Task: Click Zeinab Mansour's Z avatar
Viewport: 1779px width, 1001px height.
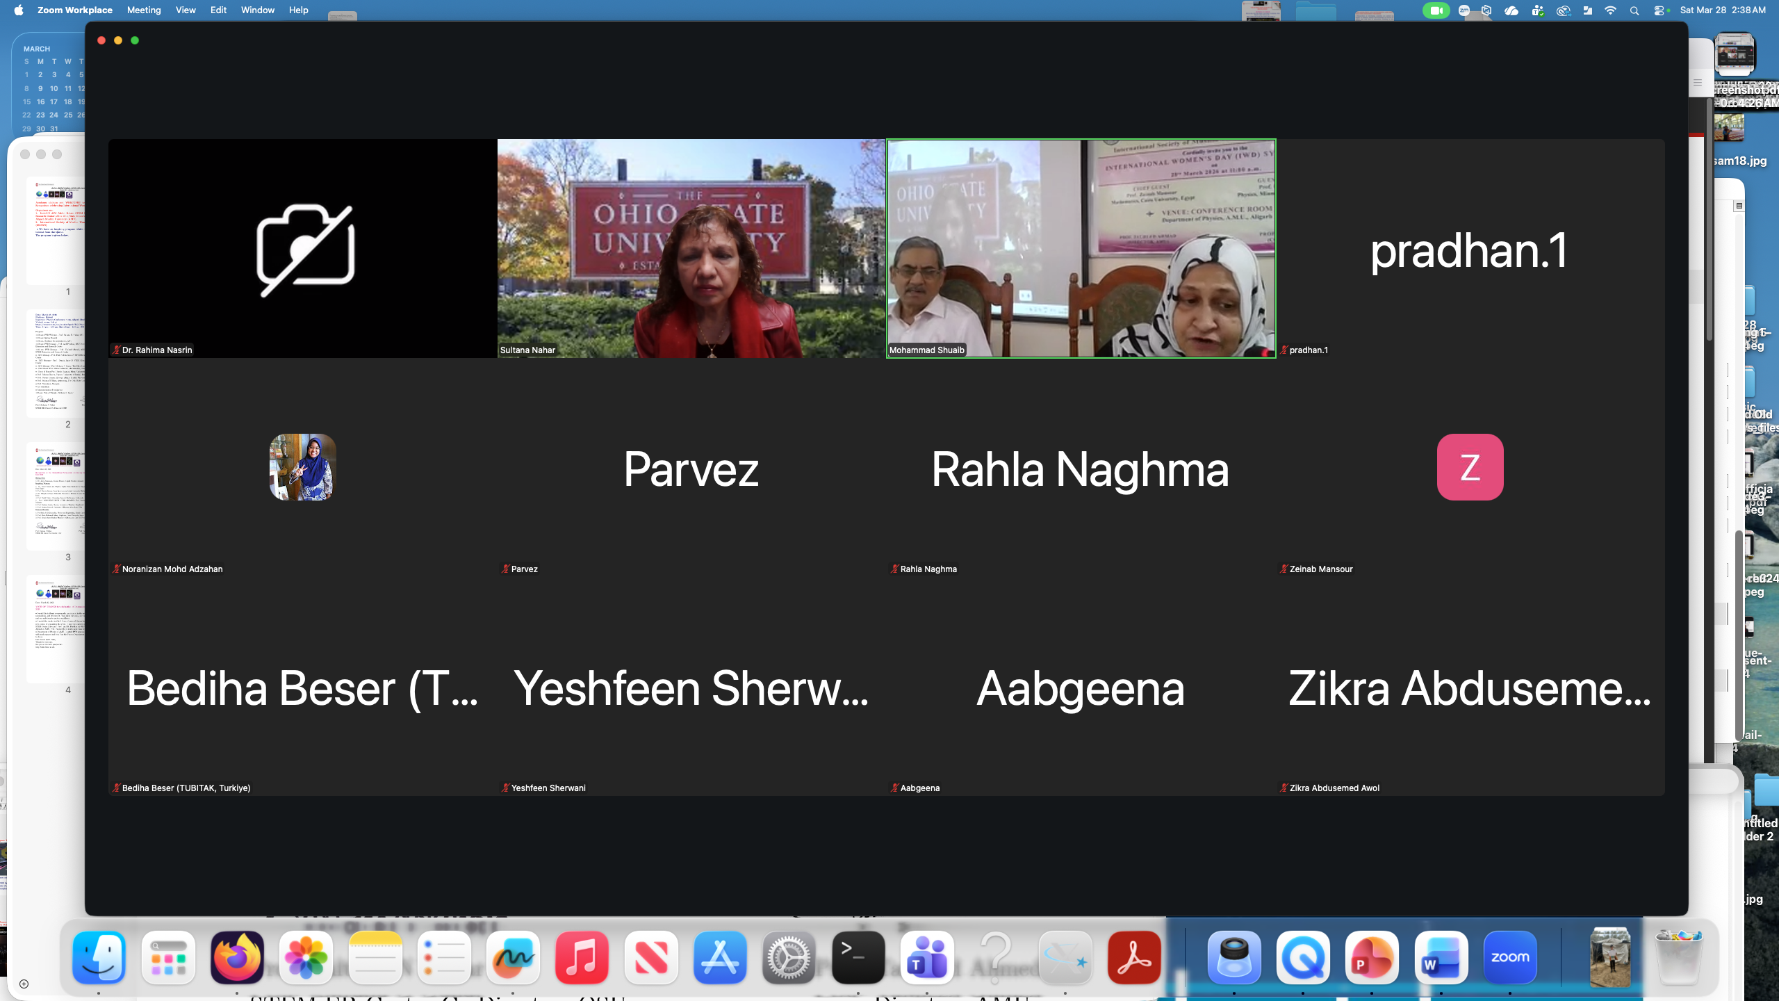Action: [1470, 467]
